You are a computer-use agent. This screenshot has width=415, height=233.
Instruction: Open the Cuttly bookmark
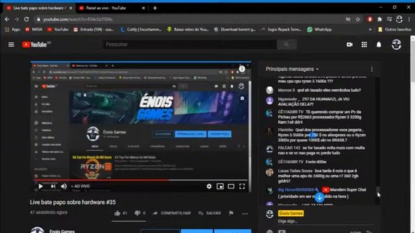[x=141, y=30]
